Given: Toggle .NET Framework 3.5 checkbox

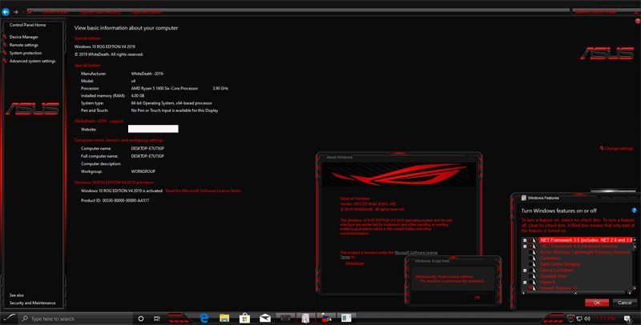Looking at the screenshot, I should [x=530, y=240].
